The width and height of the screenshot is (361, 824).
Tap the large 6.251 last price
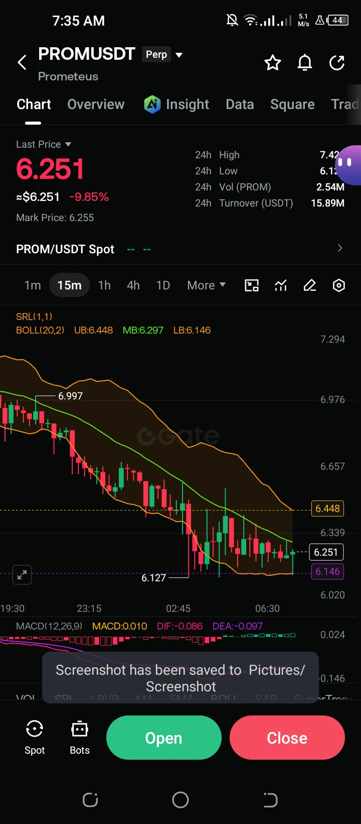tap(50, 169)
